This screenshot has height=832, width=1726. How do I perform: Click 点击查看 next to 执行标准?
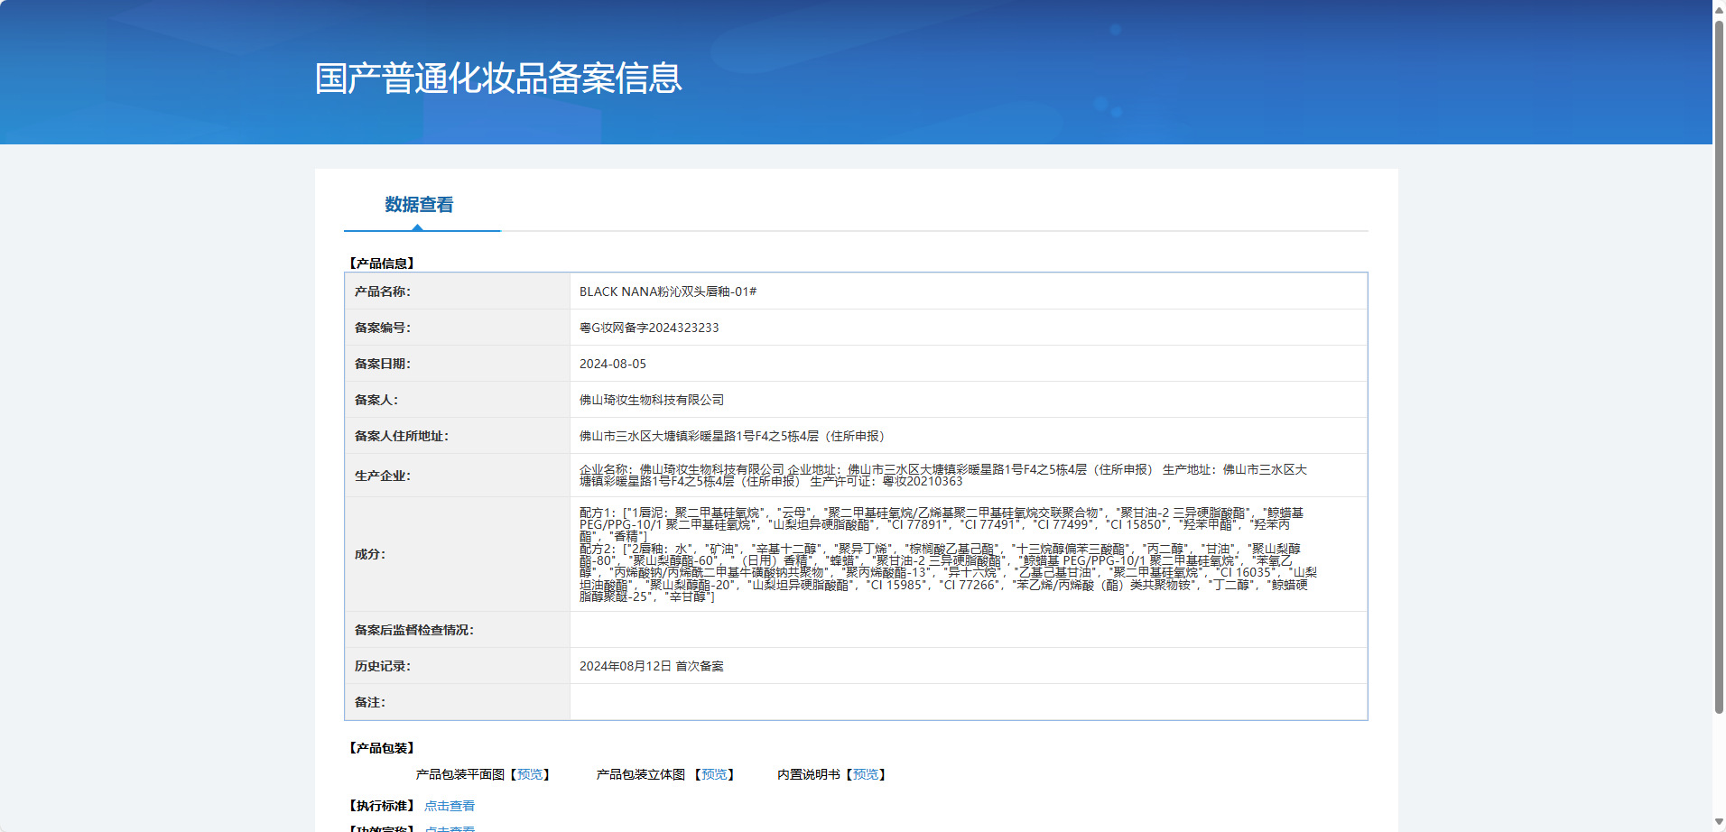[450, 806]
